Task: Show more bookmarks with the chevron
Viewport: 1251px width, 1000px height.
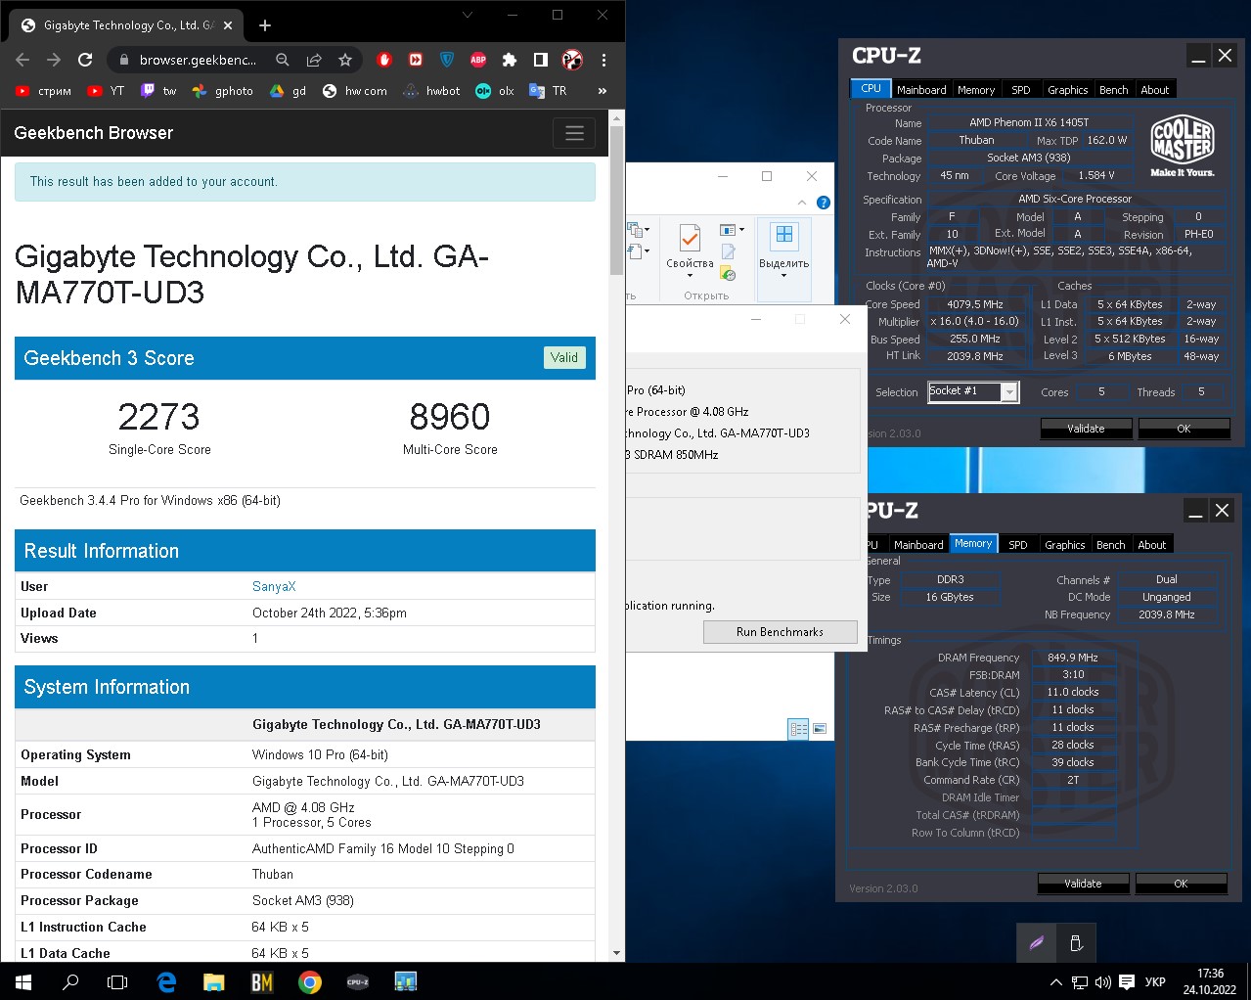Action: tap(602, 91)
